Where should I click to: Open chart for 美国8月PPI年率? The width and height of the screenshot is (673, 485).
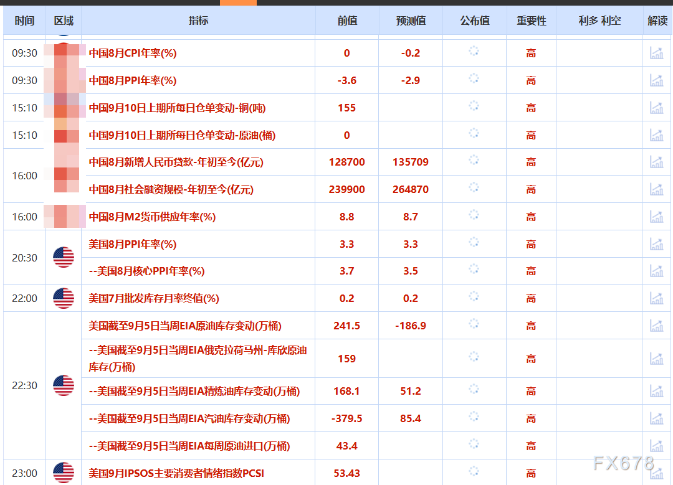(656, 244)
